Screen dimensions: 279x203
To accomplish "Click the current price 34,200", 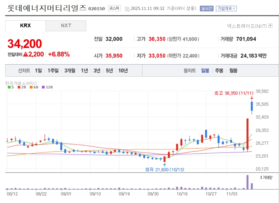I will point(25,44).
